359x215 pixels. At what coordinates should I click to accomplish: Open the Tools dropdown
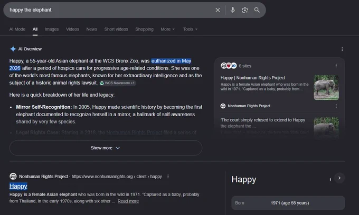[x=190, y=29]
